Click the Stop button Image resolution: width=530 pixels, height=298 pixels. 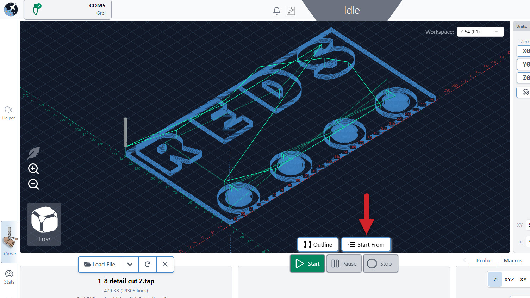(x=380, y=263)
